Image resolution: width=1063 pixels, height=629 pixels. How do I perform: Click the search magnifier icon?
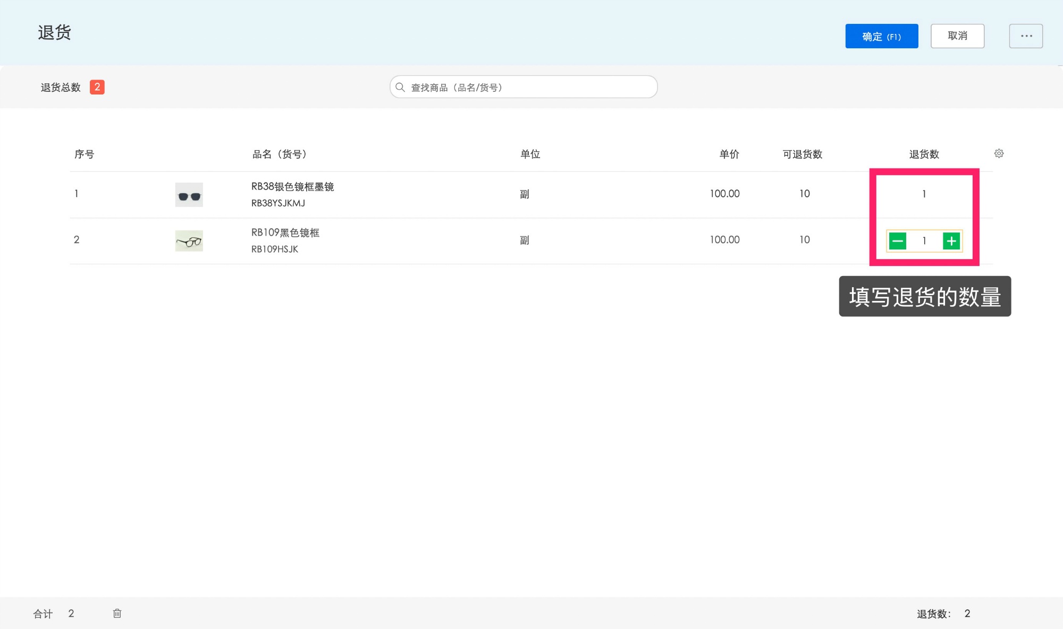click(x=400, y=87)
